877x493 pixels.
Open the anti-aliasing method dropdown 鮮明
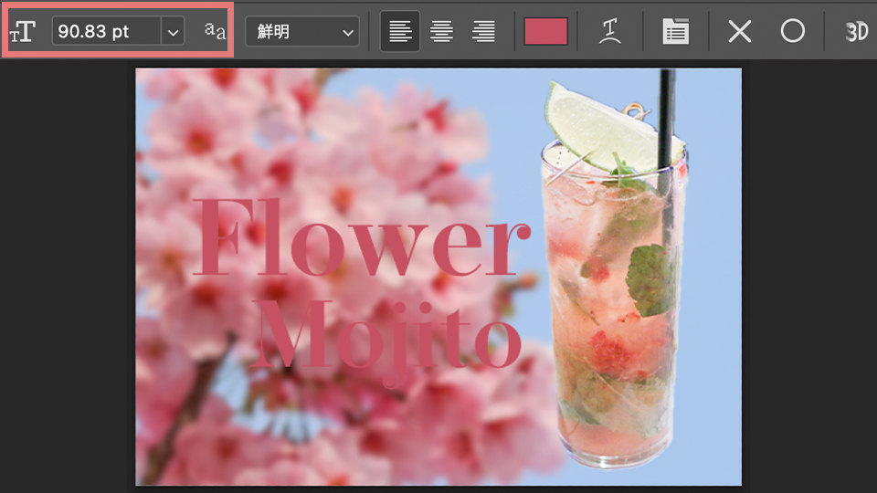[302, 31]
